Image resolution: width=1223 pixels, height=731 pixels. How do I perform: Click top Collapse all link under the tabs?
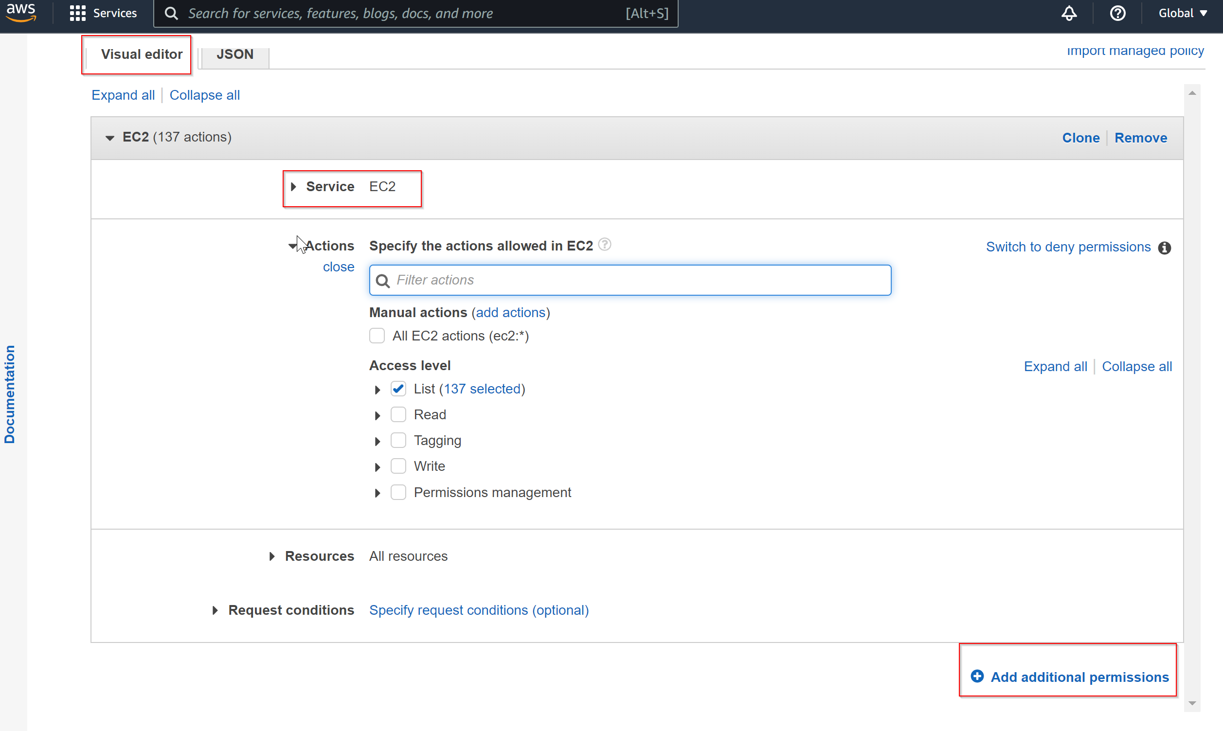(x=204, y=95)
